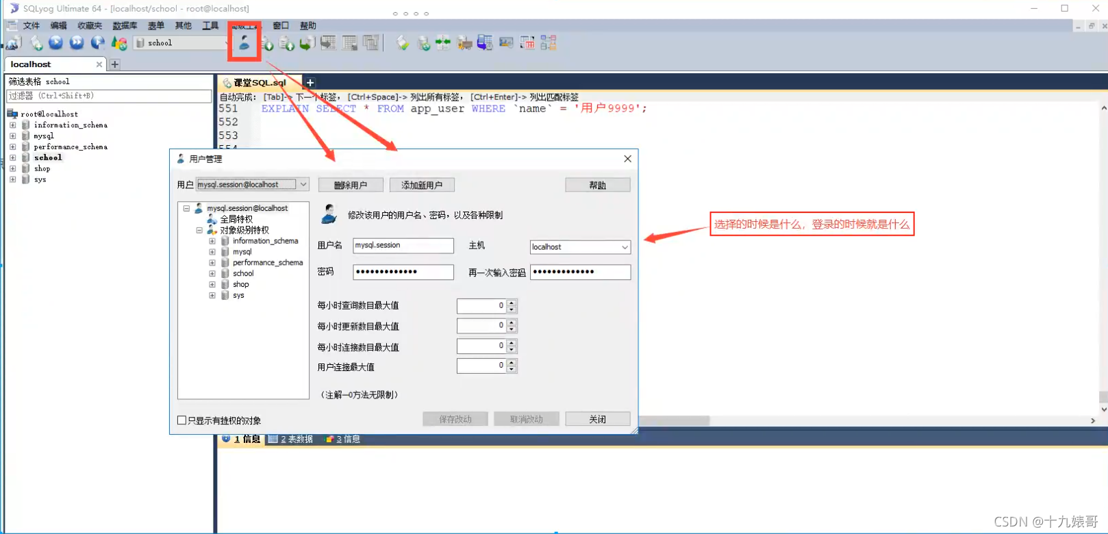Click the 全局特权 user icon in tree
The image size is (1108, 534).
pos(212,219)
